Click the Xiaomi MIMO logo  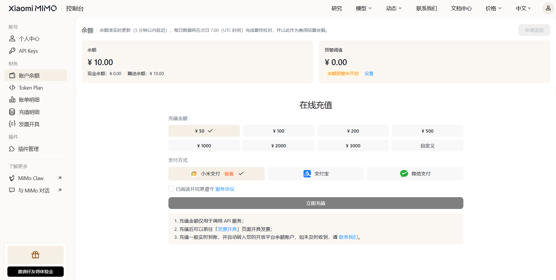click(x=32, y=8)
